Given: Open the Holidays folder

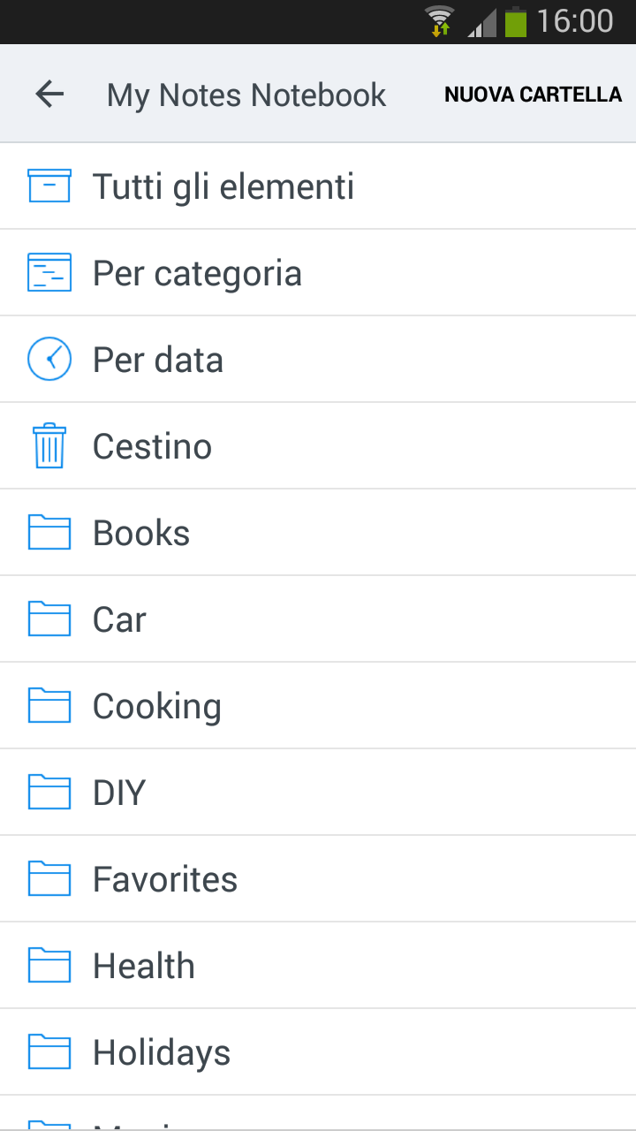Looking at the screenshot, I should [x=162, y=1052].
